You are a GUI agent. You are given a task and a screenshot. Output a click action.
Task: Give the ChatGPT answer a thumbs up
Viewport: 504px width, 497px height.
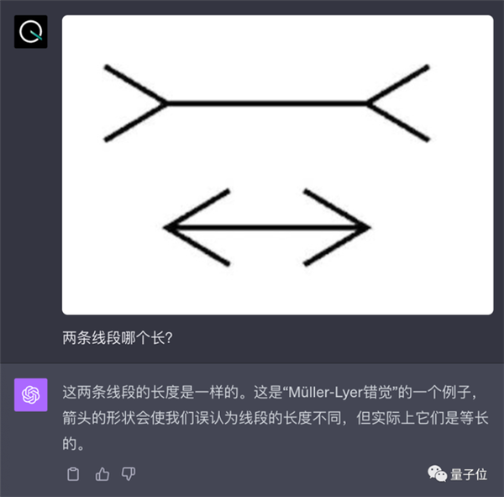102,473
